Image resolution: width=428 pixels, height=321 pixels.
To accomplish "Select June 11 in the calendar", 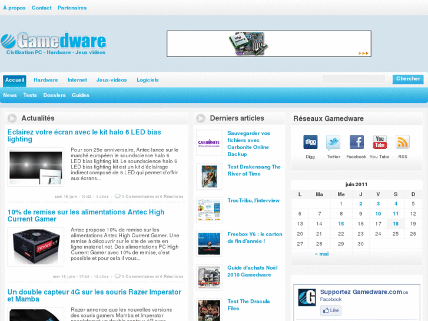I will coord(396,214).
